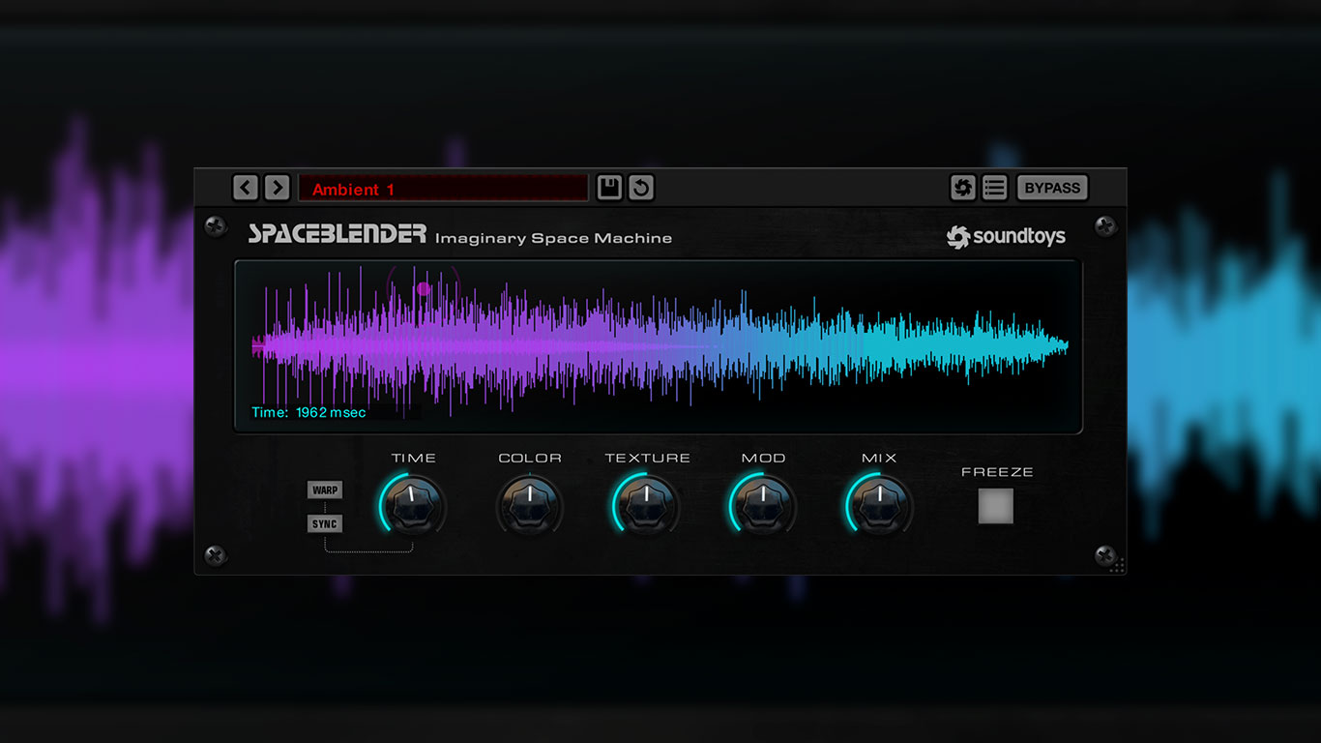Image resolution: width=1321 pixels, height=743 pixels.
Task: Click the BYPASS button
Action: pyautogui.click(x=1052, y=188)
